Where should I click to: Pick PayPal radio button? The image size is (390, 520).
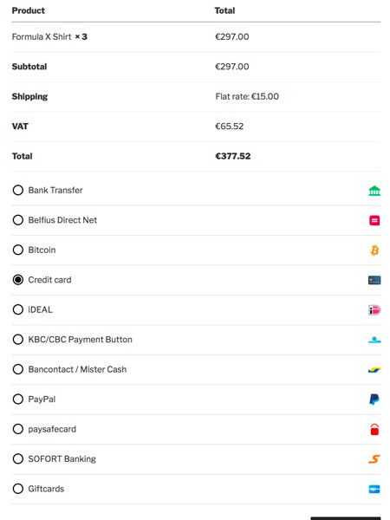(18, 399)
